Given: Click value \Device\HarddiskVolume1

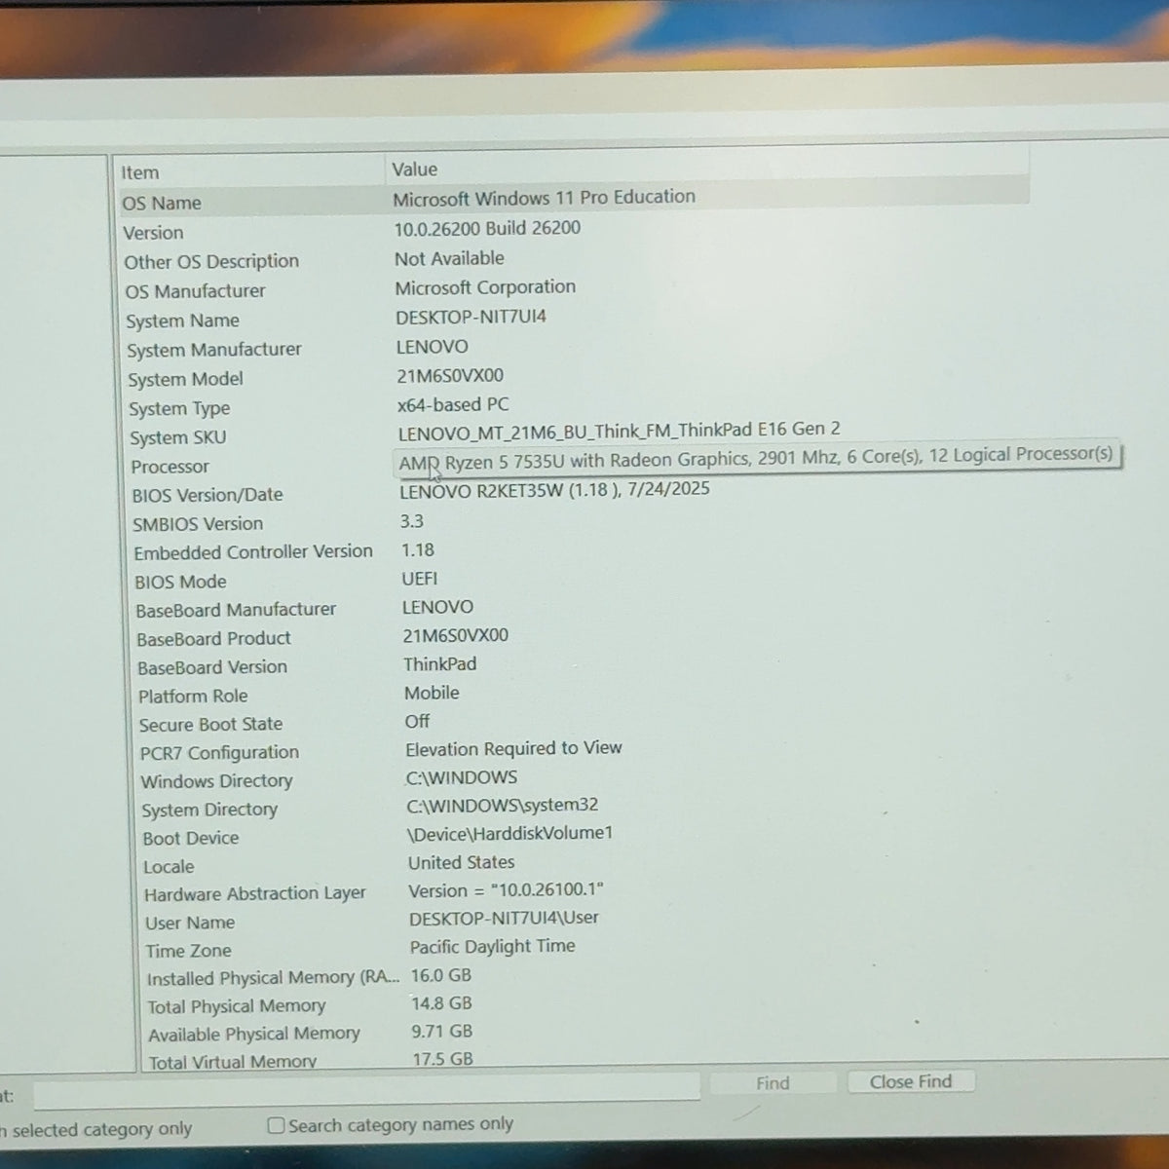Looking at the screenshot, I should (x=510, y=834).
